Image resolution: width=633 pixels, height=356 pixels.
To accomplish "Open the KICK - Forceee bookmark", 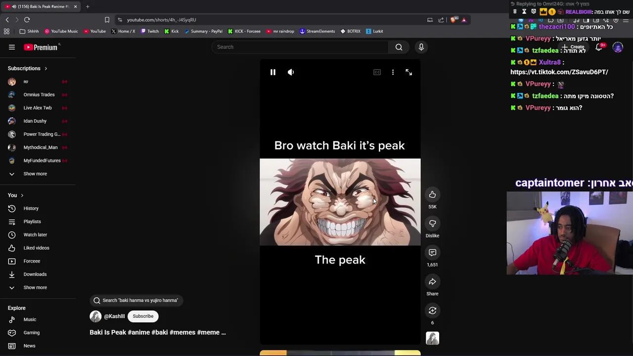I will point(244,31).
